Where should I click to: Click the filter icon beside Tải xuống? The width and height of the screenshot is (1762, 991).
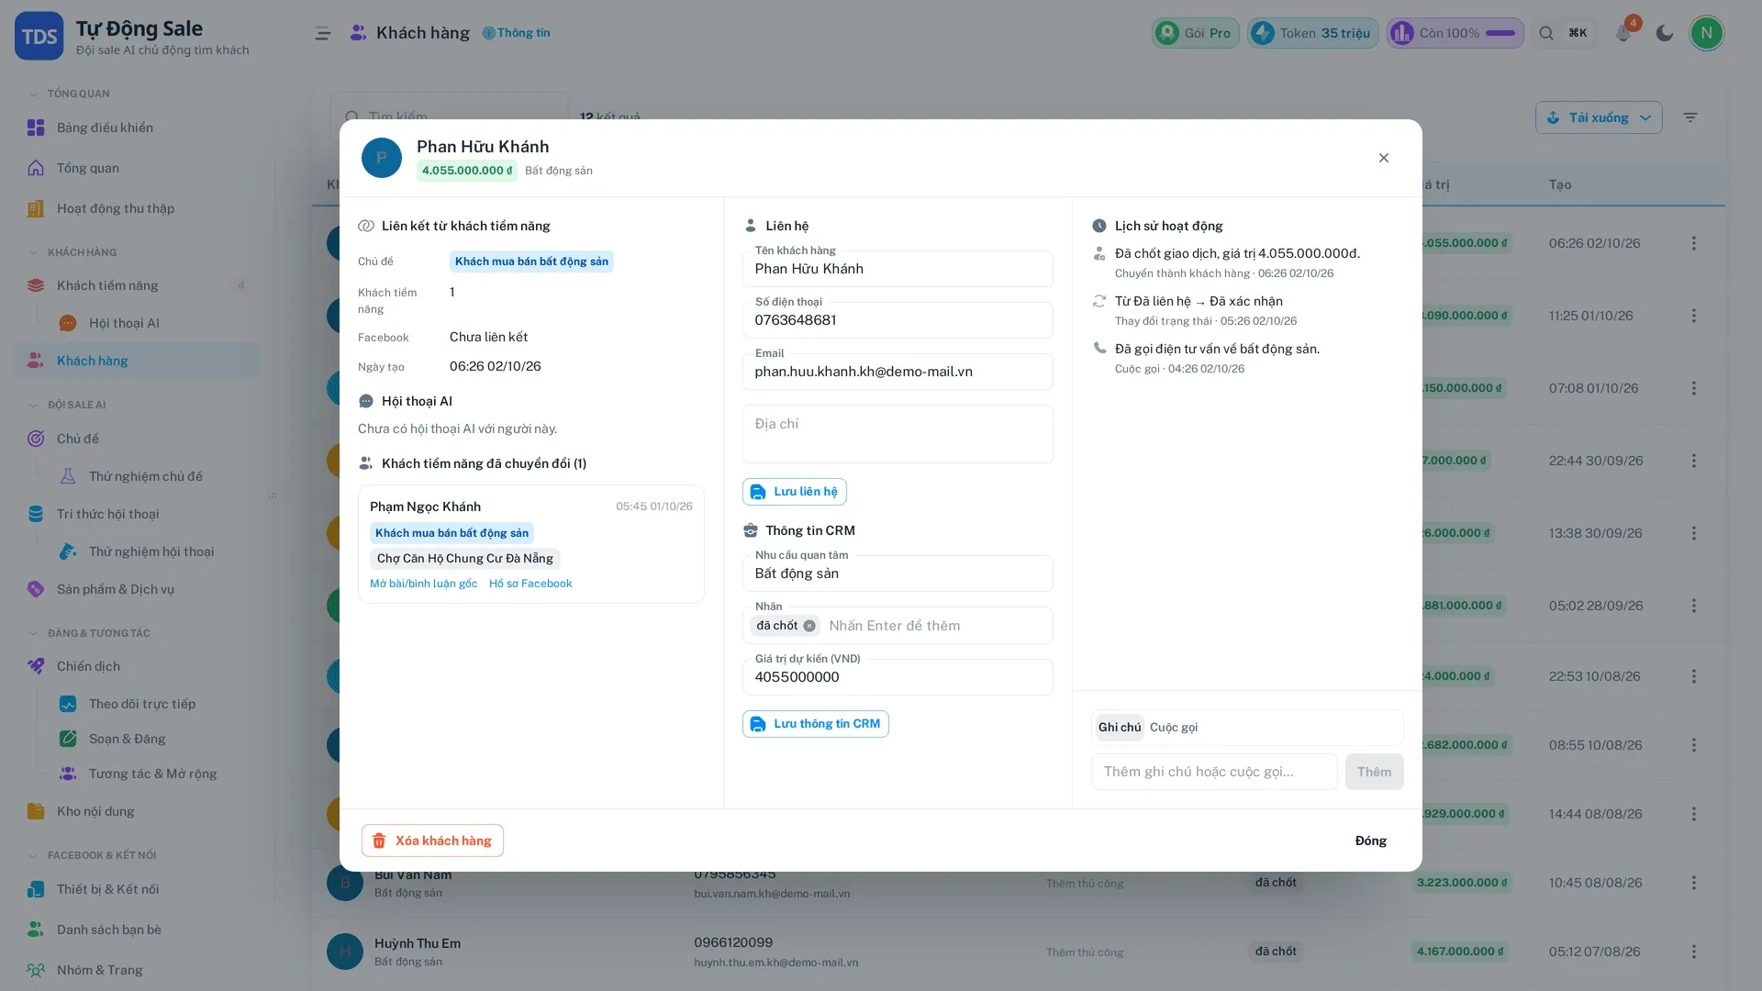tap(1690, 117)
